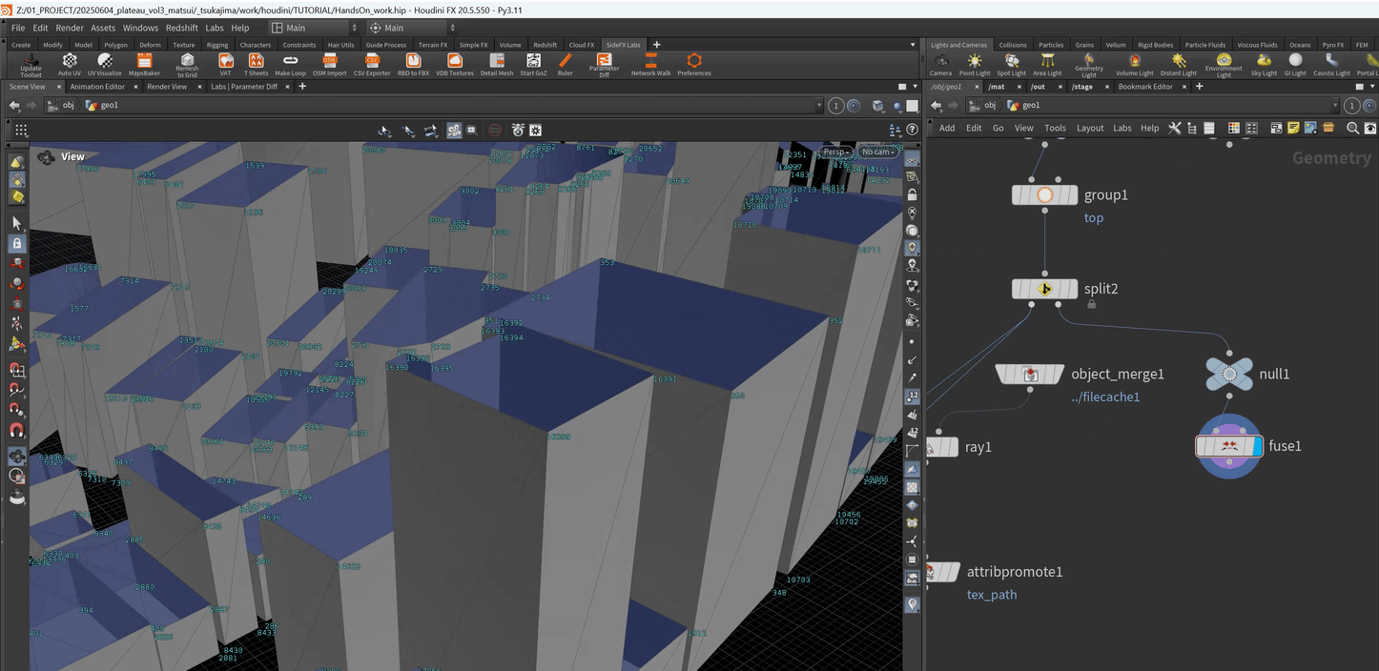Open Layout menu in network editor

1089,128
